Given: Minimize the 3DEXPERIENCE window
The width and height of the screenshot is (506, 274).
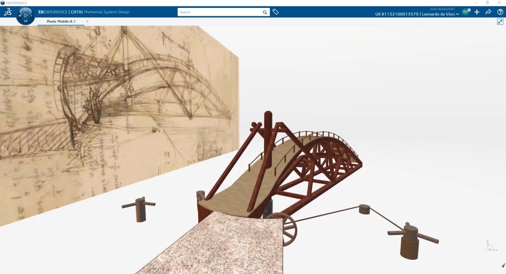Looking at the screenshot, I should [x=475, y=3].
